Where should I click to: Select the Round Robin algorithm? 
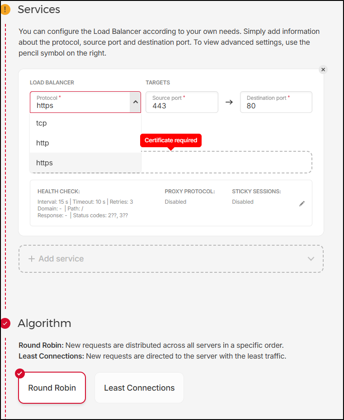click(52, 388)
